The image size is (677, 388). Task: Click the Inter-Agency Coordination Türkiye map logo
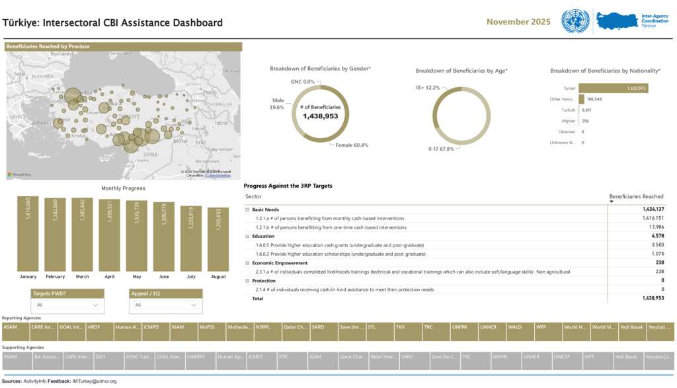point(617,21)
